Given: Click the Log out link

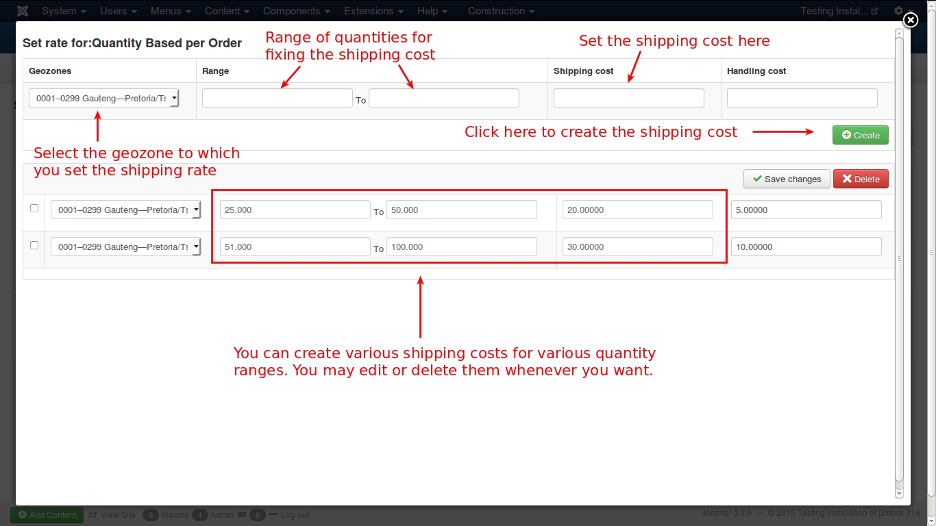Looking at the screenshot, I should [289, 515].
